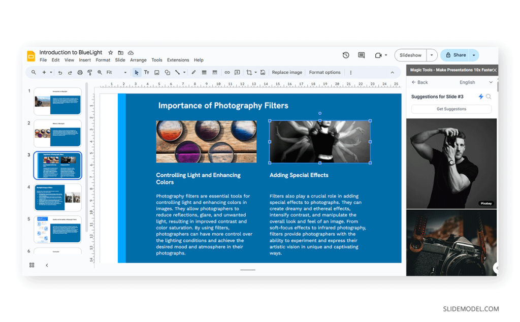Select the paint format roller tool
The height and width of the screenshot is (322, 520).
point(90,73)
